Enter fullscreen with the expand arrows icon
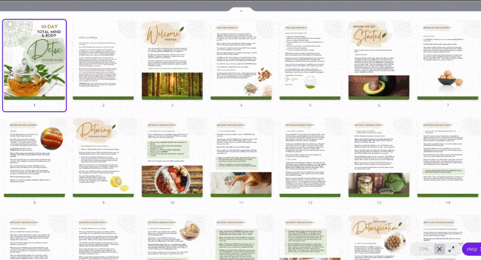The image size is (481, 260). 451,249
